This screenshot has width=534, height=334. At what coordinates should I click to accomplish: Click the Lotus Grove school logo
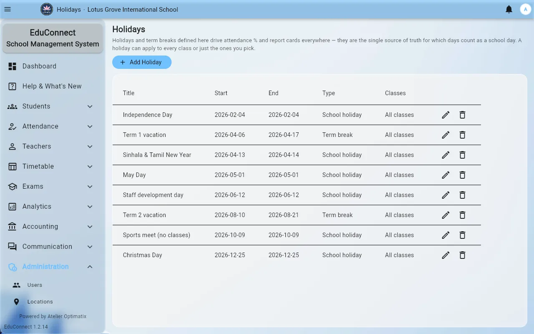pyautogui.click(x=47, y=9)
